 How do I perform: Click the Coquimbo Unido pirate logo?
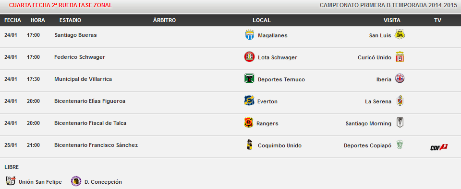pos(249,145)
